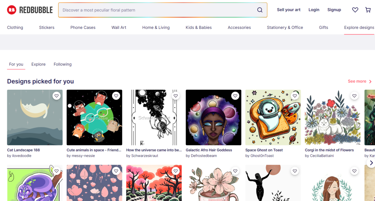Favorite Corgi in the midst of Flowers

pyautogui.click(x=354, y=96)
